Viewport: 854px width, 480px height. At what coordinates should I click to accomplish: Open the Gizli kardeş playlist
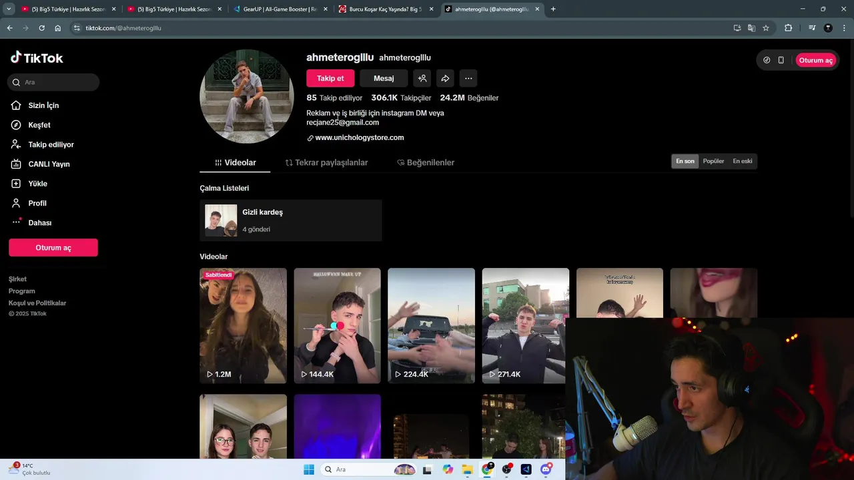point(291,220)
